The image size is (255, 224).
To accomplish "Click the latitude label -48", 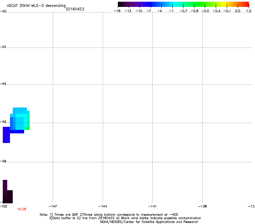I will tap(3, 161).
